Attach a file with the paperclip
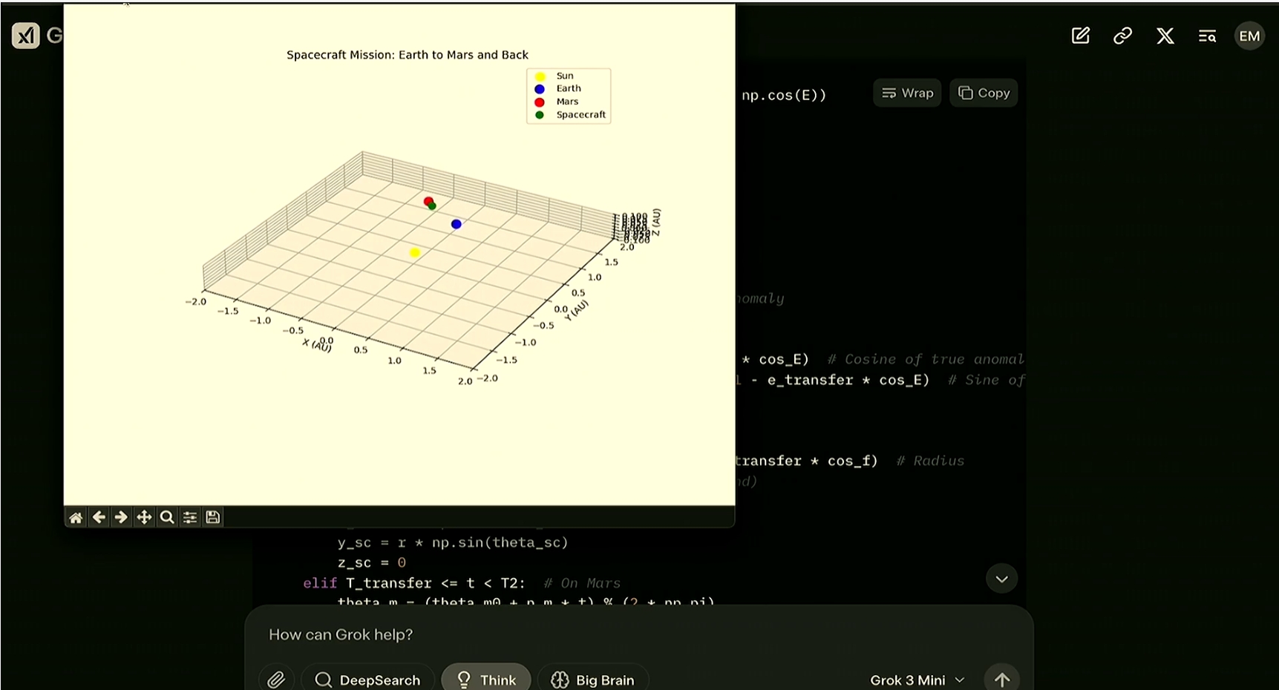This screenshot has width=1279, height=690. point(276,679)
